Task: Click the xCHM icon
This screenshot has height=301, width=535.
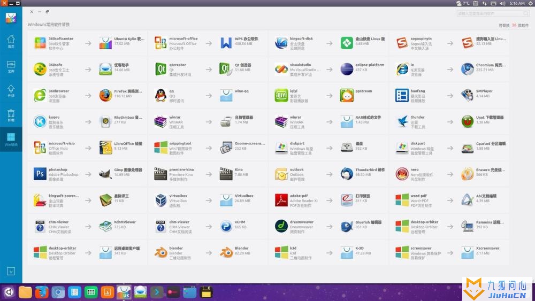Action: [x=226, y=226]
